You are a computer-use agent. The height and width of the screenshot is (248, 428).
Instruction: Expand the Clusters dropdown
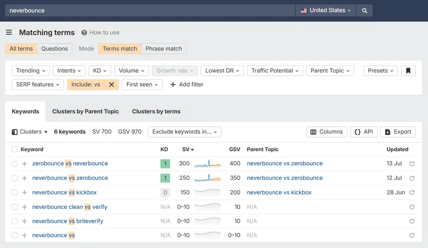pyautogui.click(x=29, y=132)
